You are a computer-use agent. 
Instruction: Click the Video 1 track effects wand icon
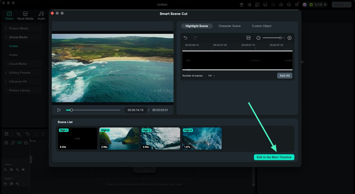(17, 170)
